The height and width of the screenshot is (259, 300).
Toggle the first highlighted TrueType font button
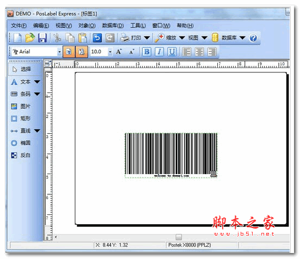point(69,52)
